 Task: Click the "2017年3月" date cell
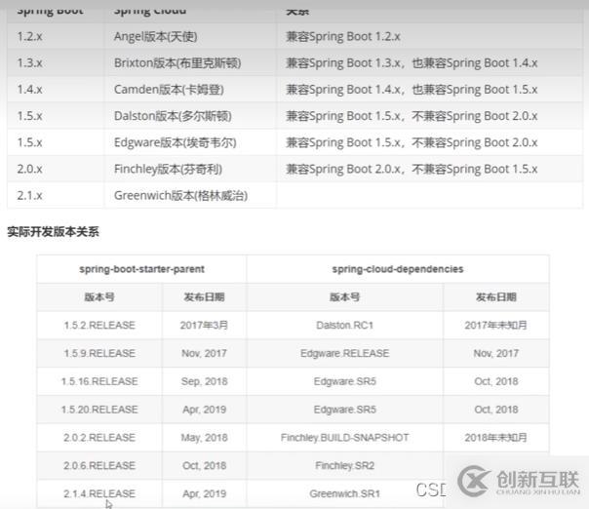coord(204,325)
